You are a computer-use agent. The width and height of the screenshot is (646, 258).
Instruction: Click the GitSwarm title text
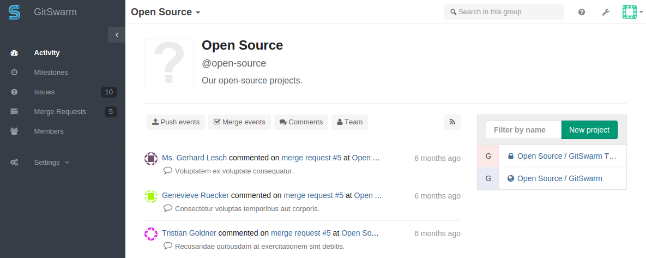point(55,12)
